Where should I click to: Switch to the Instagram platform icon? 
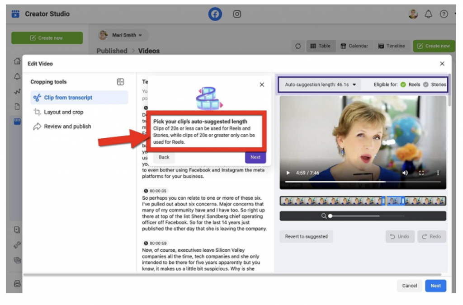237,14
